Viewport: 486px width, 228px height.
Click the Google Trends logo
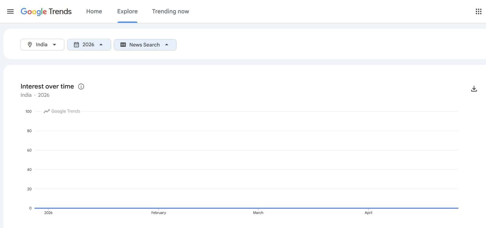[x=46, y=12]
